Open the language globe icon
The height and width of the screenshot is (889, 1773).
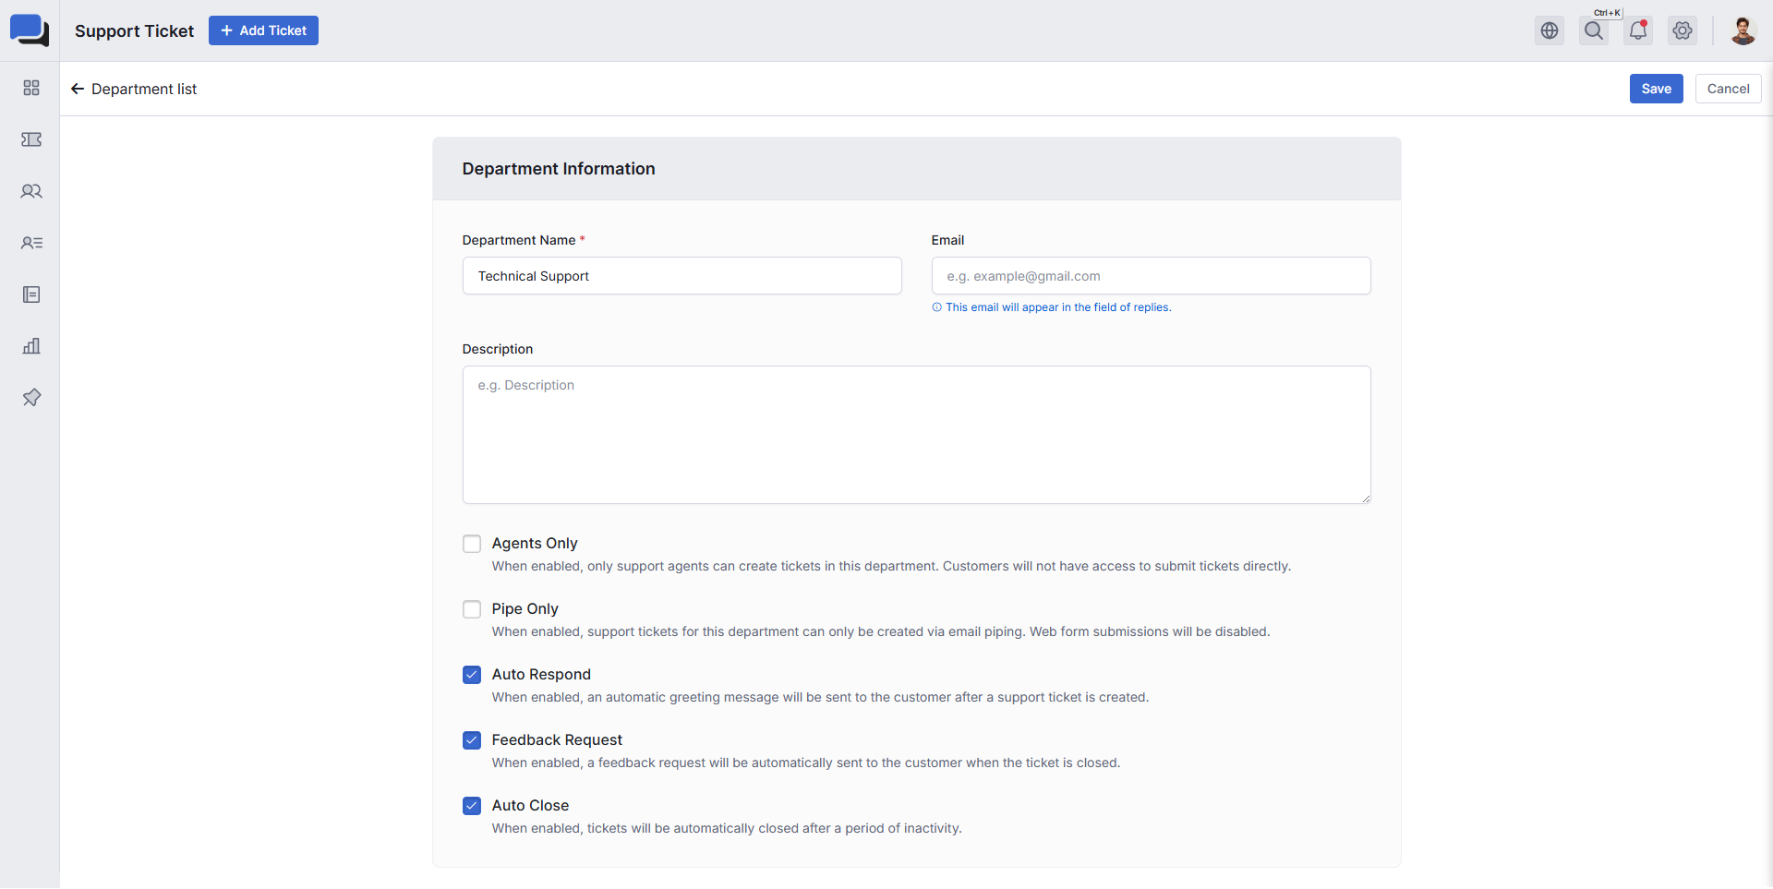point(1550,30)
